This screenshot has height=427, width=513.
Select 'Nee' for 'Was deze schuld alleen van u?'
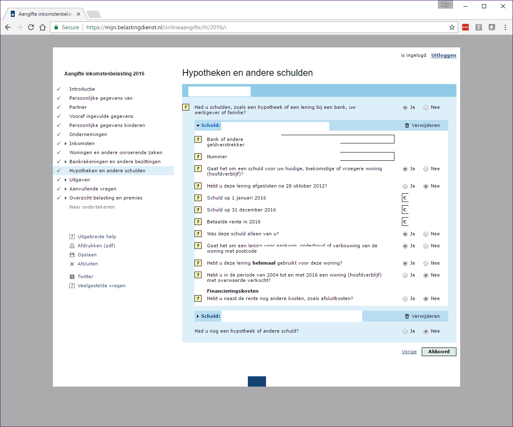pyautogui.click(x=426, y=234)
